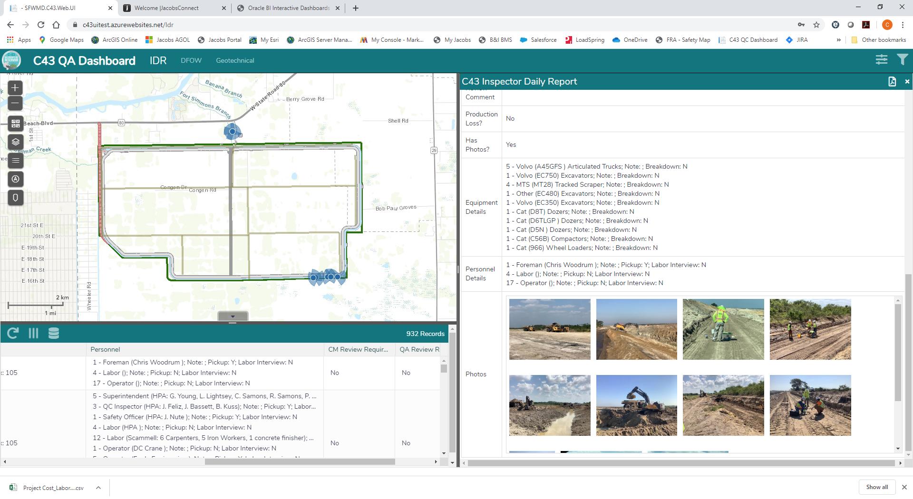Open the Google Maps bookmark

pyautogui.click(x=61, y=40)
